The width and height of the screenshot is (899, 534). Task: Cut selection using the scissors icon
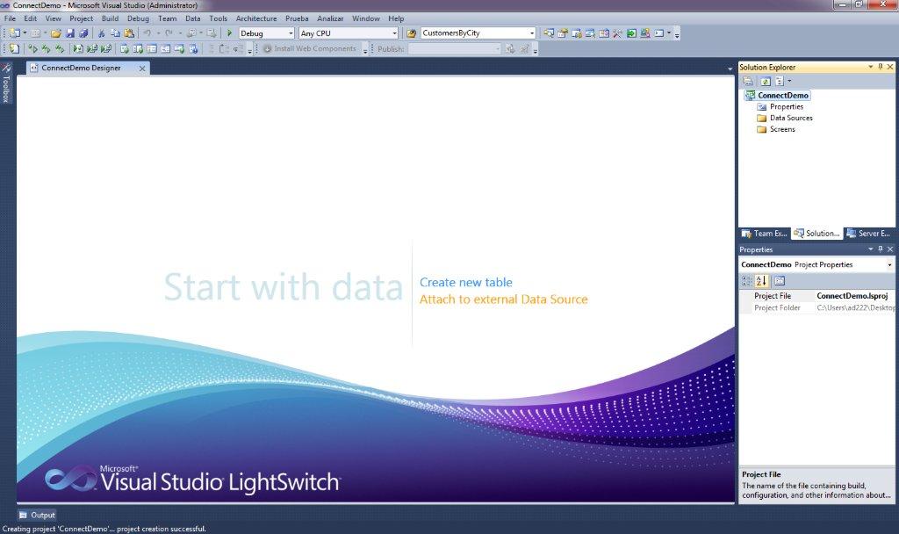coord(102,33)
